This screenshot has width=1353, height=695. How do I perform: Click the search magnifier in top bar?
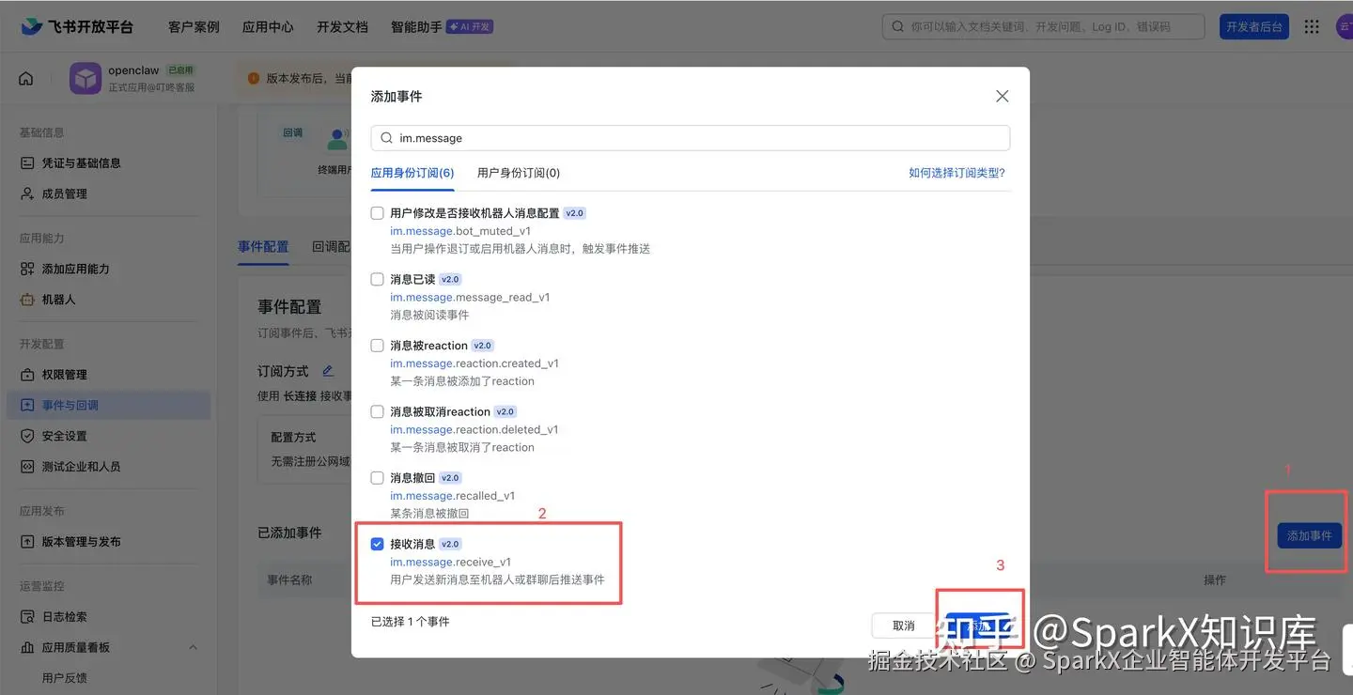[898, 26]
